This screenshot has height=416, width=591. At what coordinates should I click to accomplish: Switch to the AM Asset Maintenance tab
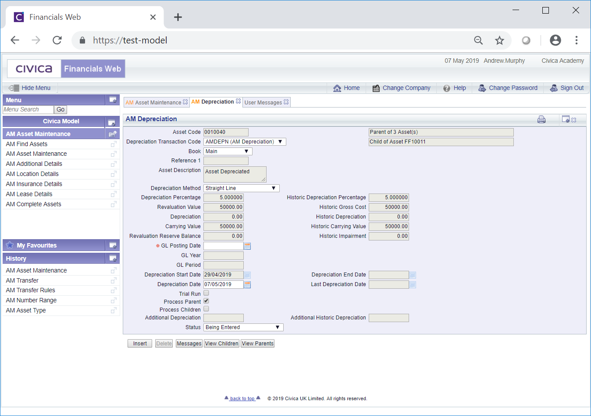(153, 102)
